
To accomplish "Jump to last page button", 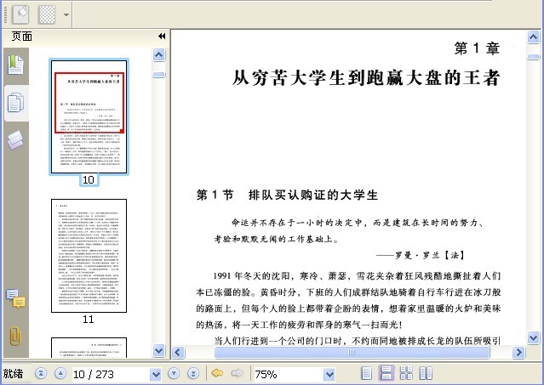I will click(x=193, y=374).
